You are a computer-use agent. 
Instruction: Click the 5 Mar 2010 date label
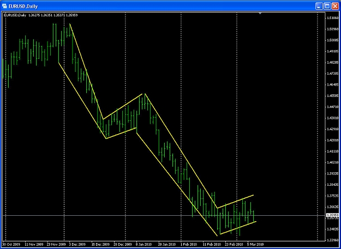pos(255,244)
